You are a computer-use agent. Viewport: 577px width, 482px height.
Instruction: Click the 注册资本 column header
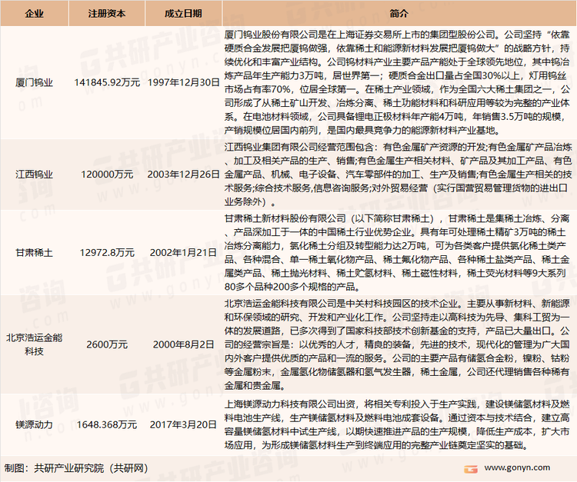[107, 14]
